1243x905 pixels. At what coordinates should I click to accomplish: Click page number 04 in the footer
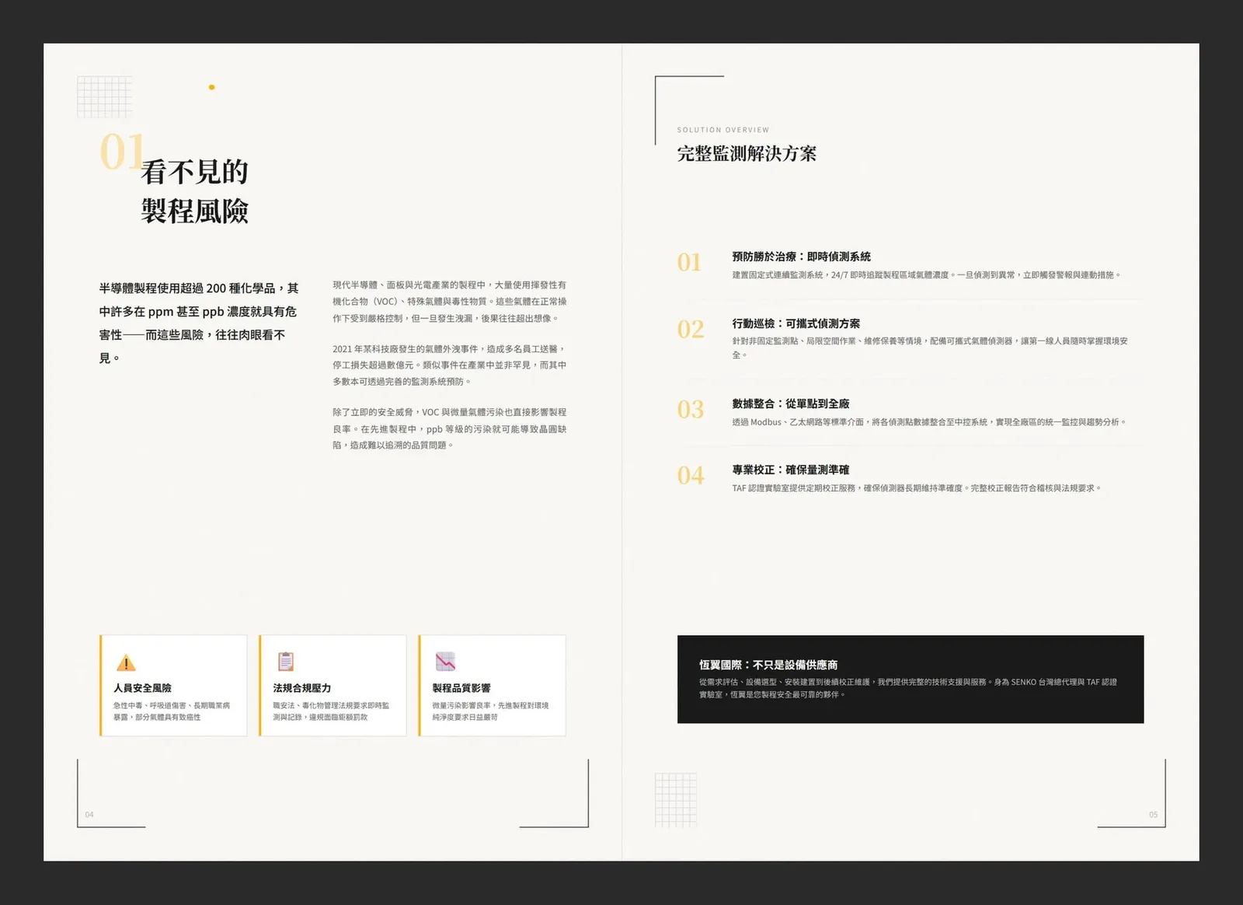click(x=89, y=815)
